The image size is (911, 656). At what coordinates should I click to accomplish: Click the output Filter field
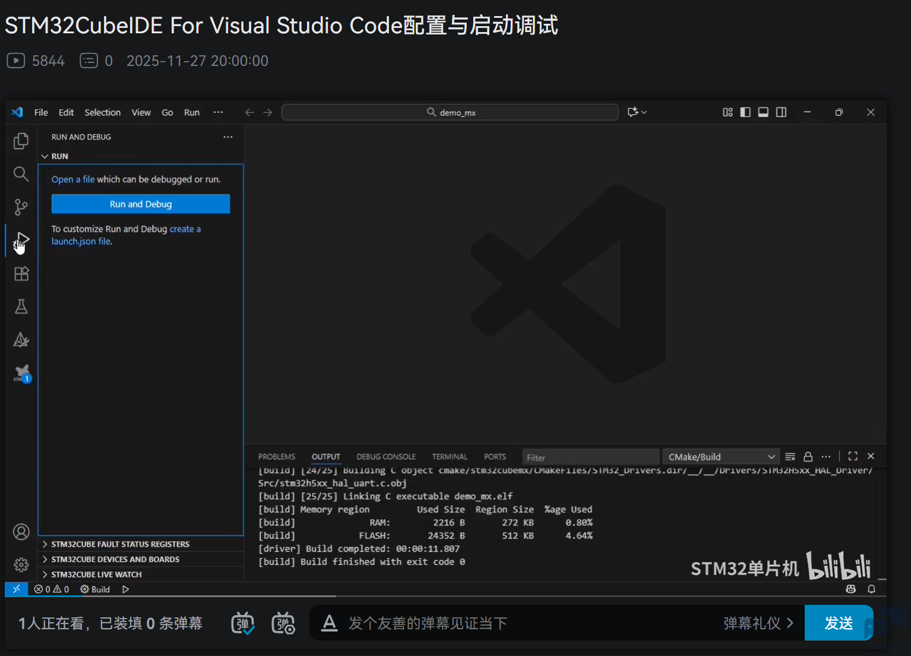[591, 457]
